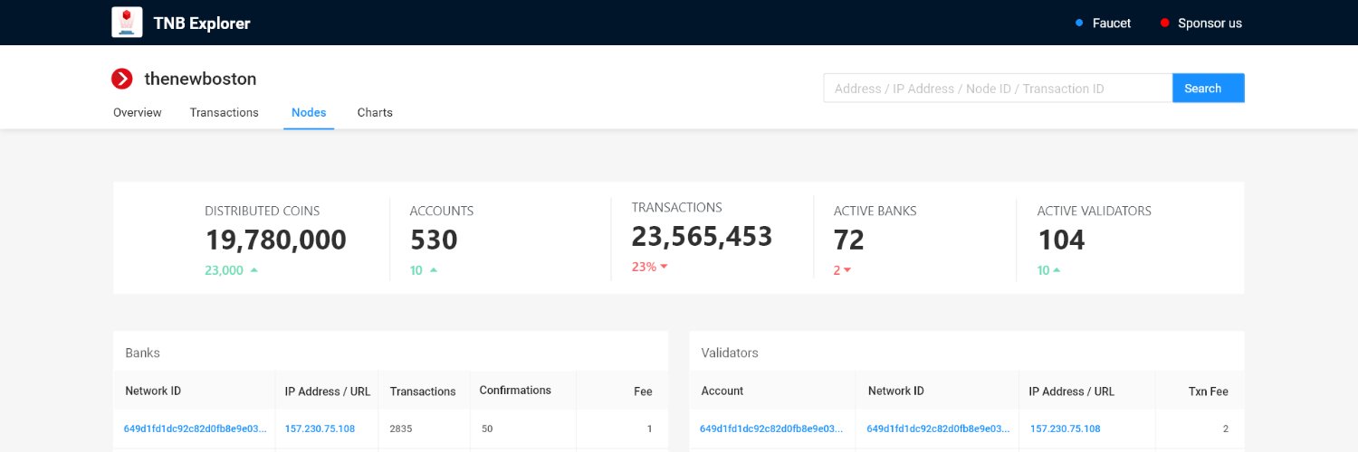
Task: Click the Address / Node ID search field
Action: tap(998, 88)
